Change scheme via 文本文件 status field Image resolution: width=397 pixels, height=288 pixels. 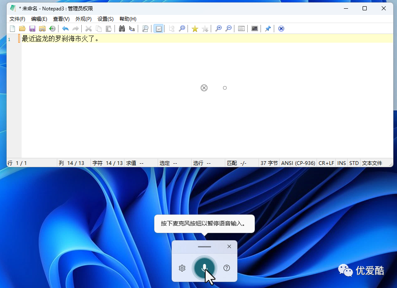click(x=372, y=163)
